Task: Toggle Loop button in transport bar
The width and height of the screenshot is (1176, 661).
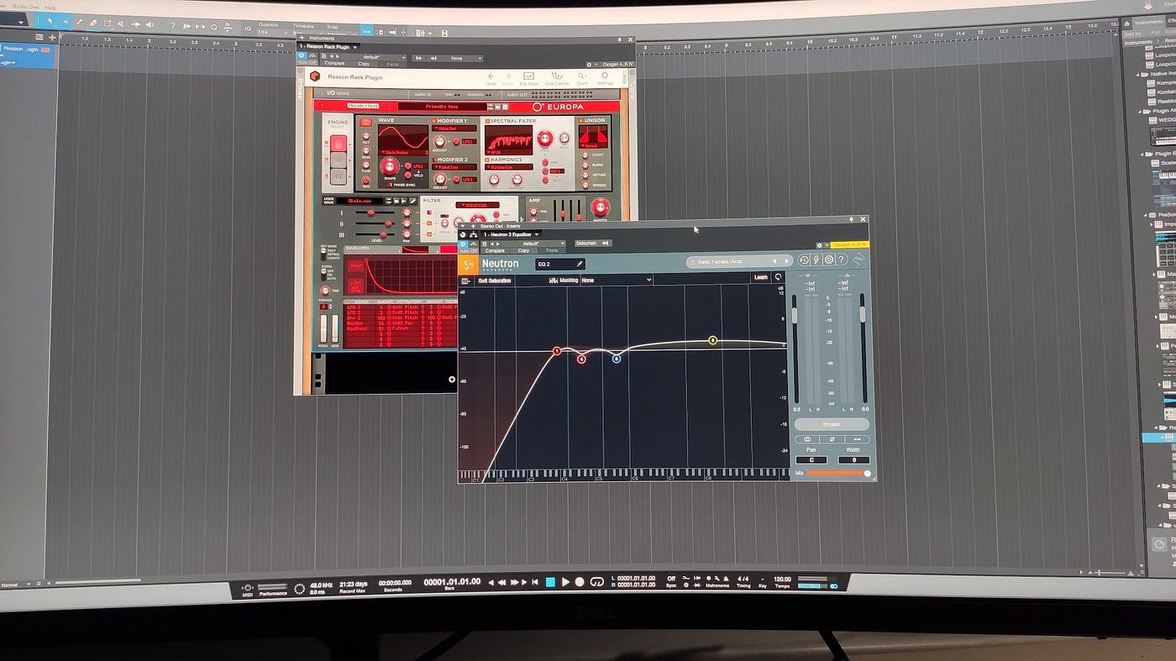Action: 597,581
